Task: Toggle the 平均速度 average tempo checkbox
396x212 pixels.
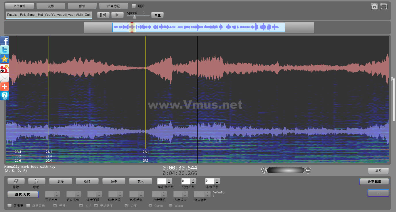Action: coord(96,206)
